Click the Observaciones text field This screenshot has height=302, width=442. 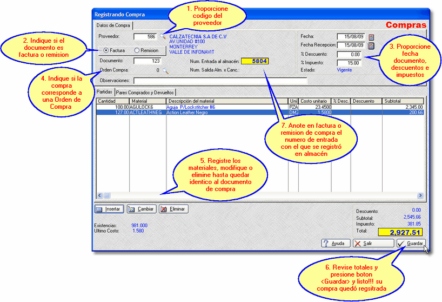click(x=220, y=81)
